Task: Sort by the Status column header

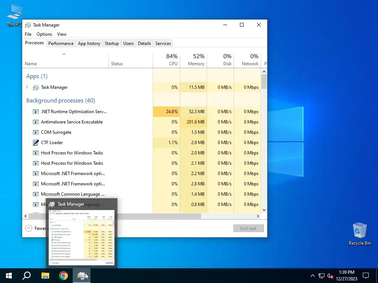Action: (131, 60)
